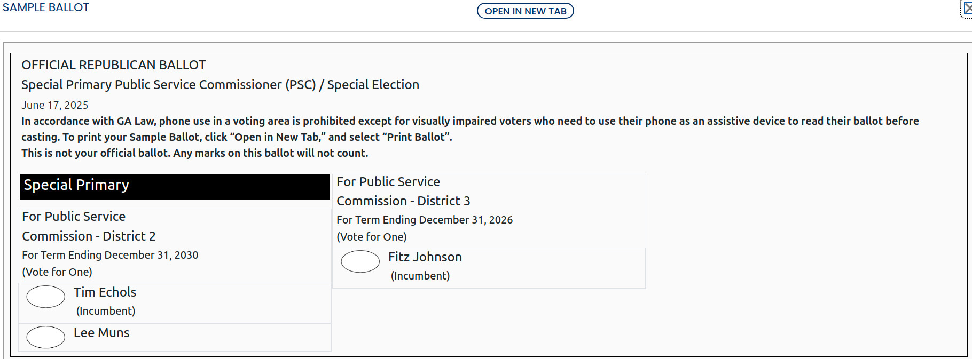This screenshot has width=972, height=359.
Task: Select candidate name Lee Muns
Action: tap(101, 332)
